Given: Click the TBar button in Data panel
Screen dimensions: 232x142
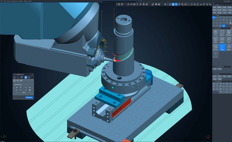Looking at the screenshot, I should (215, 79).
